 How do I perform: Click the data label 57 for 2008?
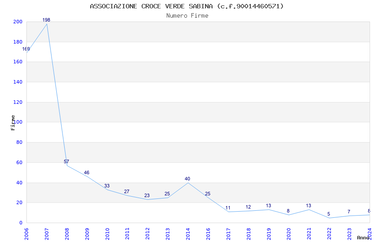click(66, 161)
